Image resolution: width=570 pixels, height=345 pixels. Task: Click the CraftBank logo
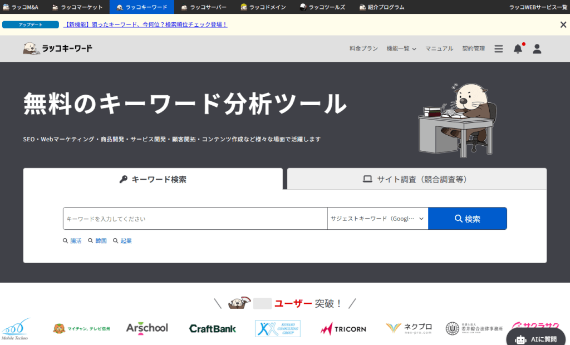213,328
